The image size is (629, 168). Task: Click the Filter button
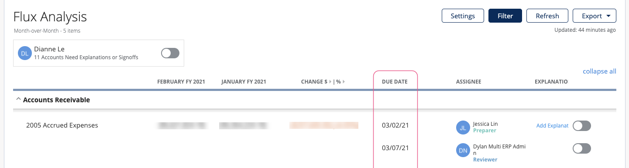[x=505, y=16]
